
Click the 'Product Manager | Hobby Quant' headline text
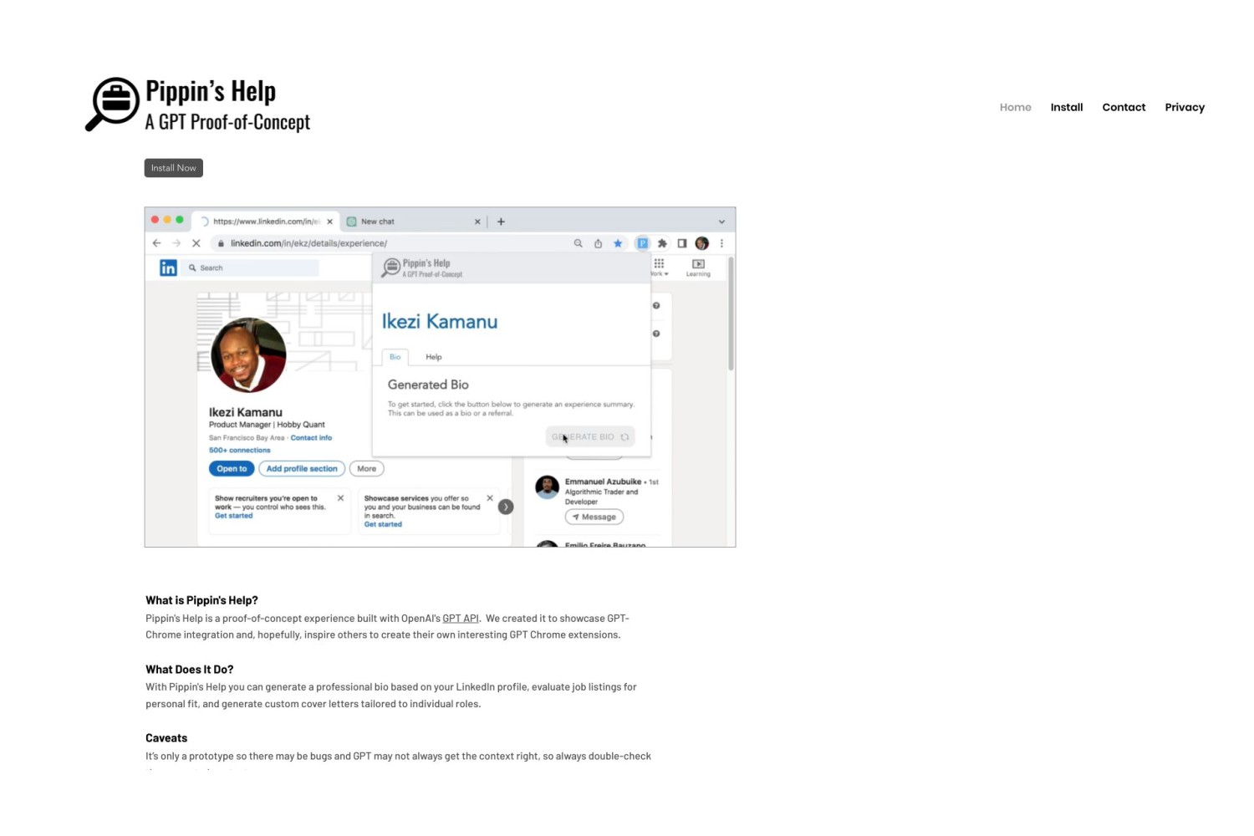(267, 425)
